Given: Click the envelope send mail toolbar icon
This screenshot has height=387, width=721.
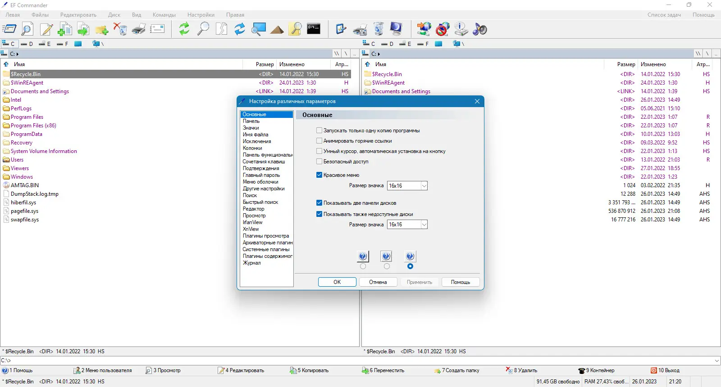Looking at the screenshot, I should click(157, 29).
